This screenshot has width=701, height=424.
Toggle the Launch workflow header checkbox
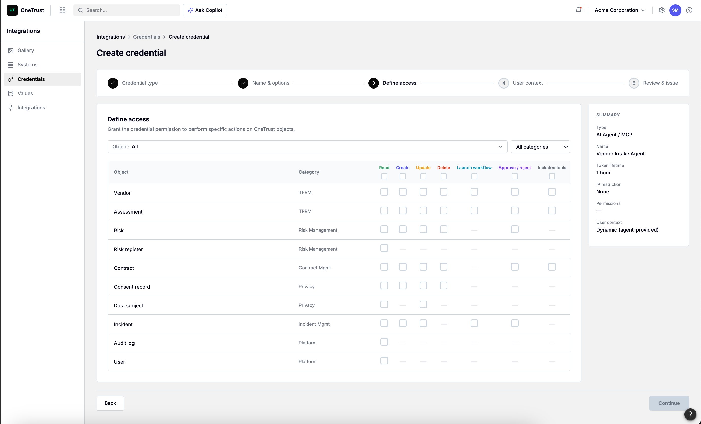[474, 176]
